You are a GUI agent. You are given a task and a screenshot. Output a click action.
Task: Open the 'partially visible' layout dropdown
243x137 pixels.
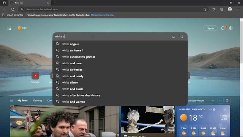201,100
